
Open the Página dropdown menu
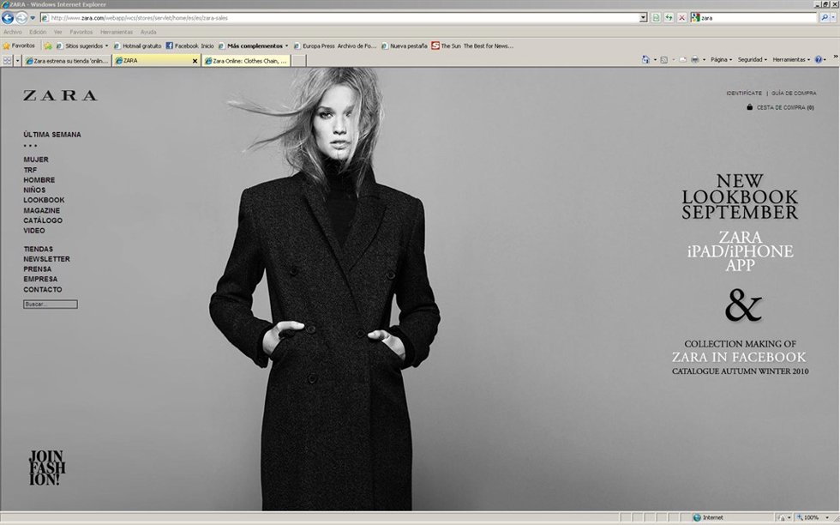tap(721, 59)
